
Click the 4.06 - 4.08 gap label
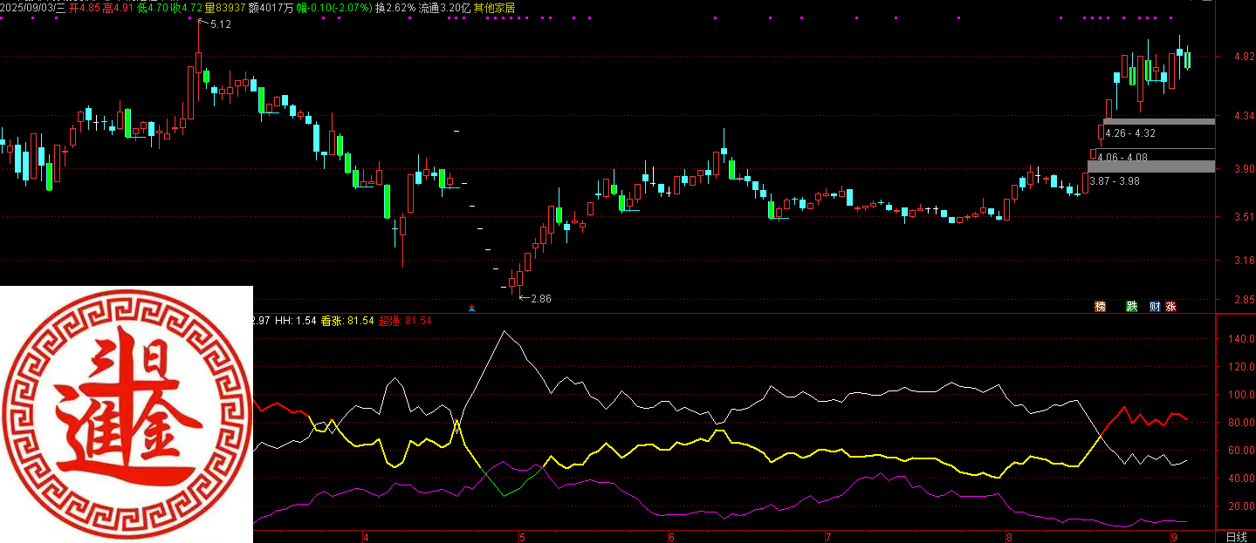(x=1122, y=157)
